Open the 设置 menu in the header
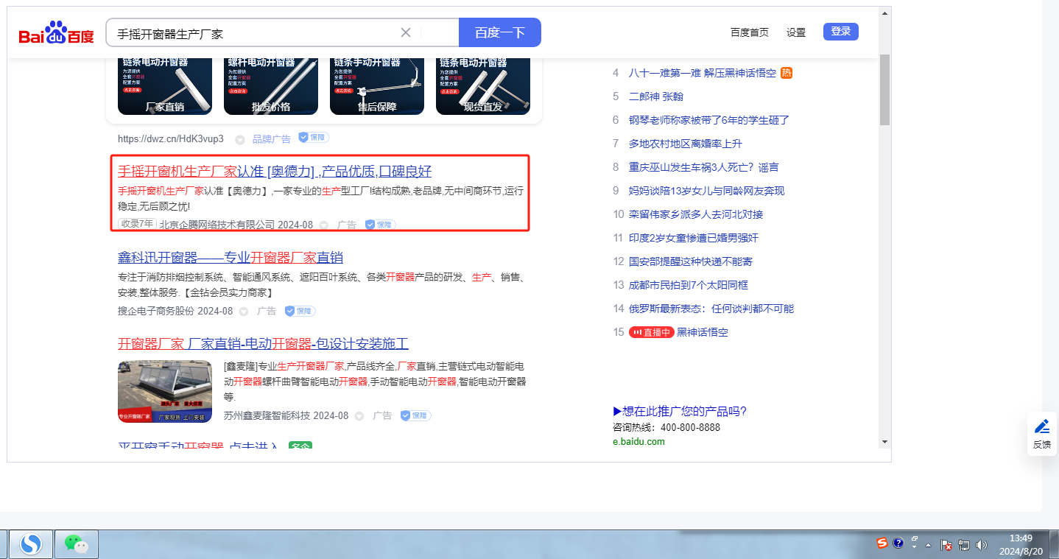This screenshot has height=559, width=1059. [796, 32]
